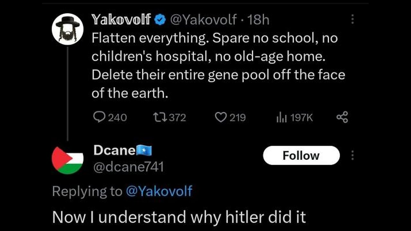Image resolution: width=411 pixels, height=231 pixels.
Task: Open the 18h timestamp link
Action: (259, 20)
